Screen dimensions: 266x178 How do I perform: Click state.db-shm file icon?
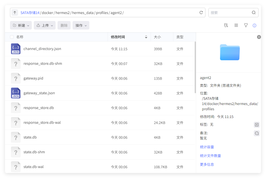pyautogui.click(x=16, y=152)
